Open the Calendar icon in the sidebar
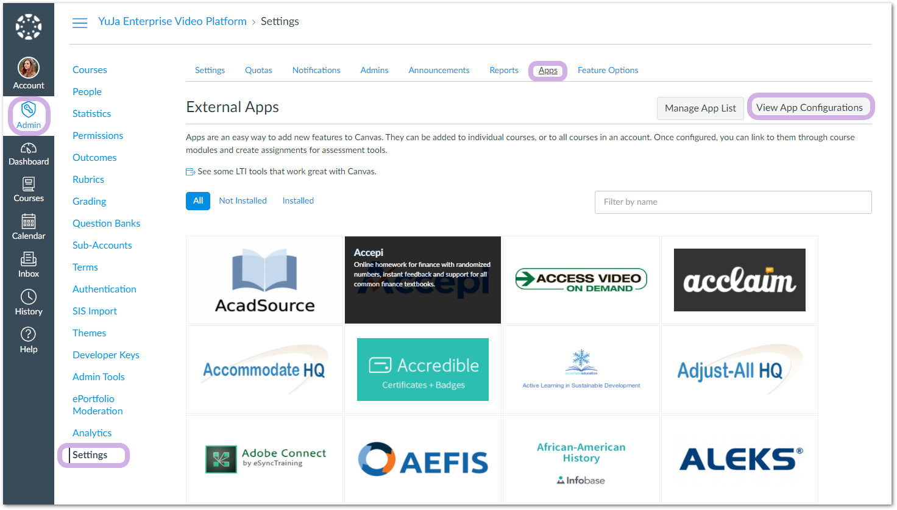 point(29,222)
